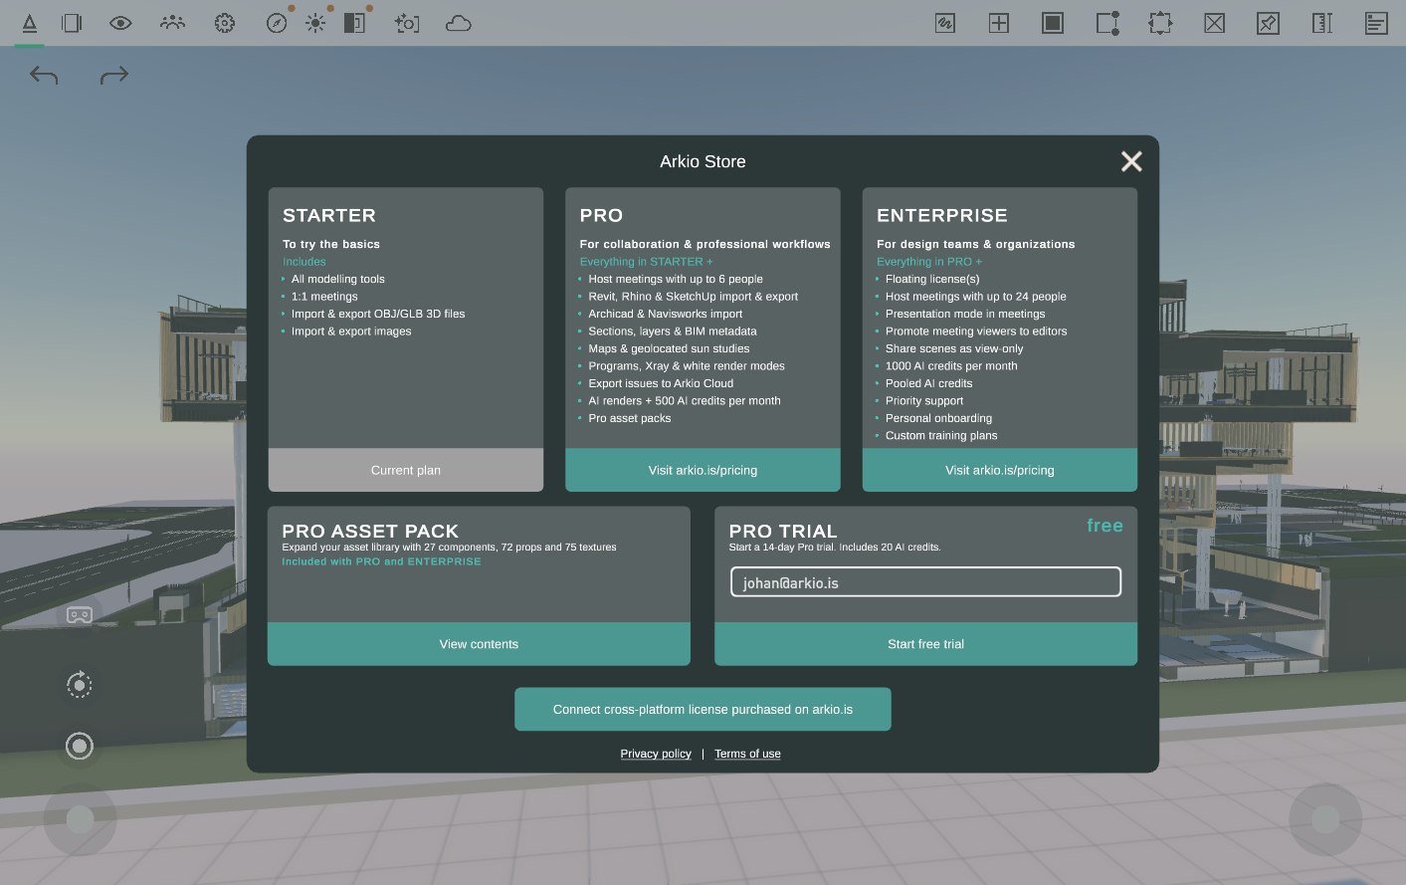Redo with the right curved arrow
Viewport: 1406px width, 885px height.
click(x=114, y=75)
